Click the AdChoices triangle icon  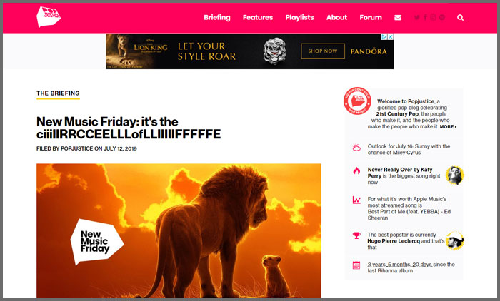click(x=384, y=36)
